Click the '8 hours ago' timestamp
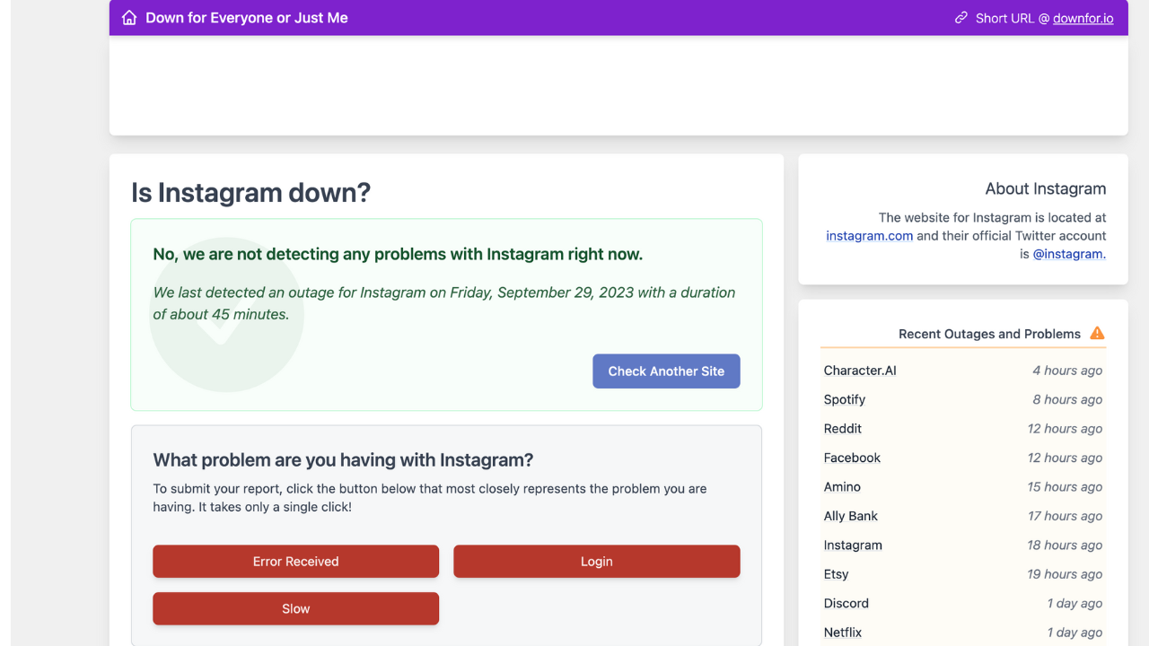Screen dimensions: 1149x646 click(1067, 399)
